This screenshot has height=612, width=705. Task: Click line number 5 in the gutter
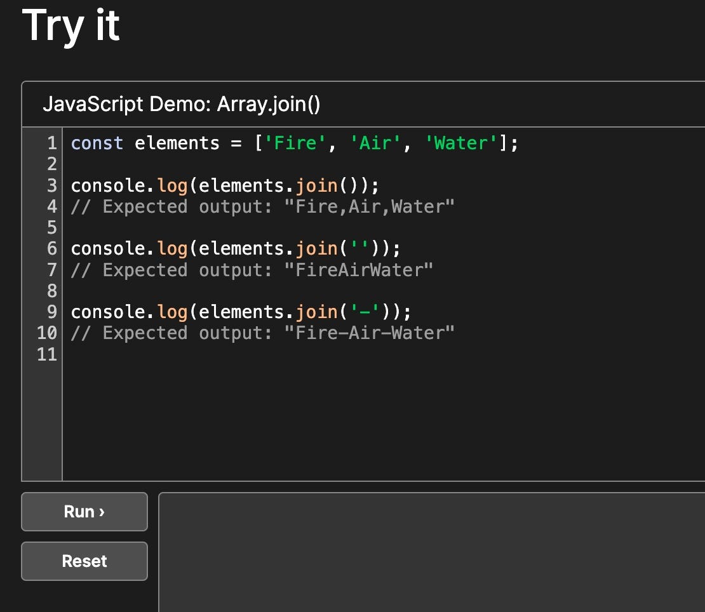(x=51, y=227)
